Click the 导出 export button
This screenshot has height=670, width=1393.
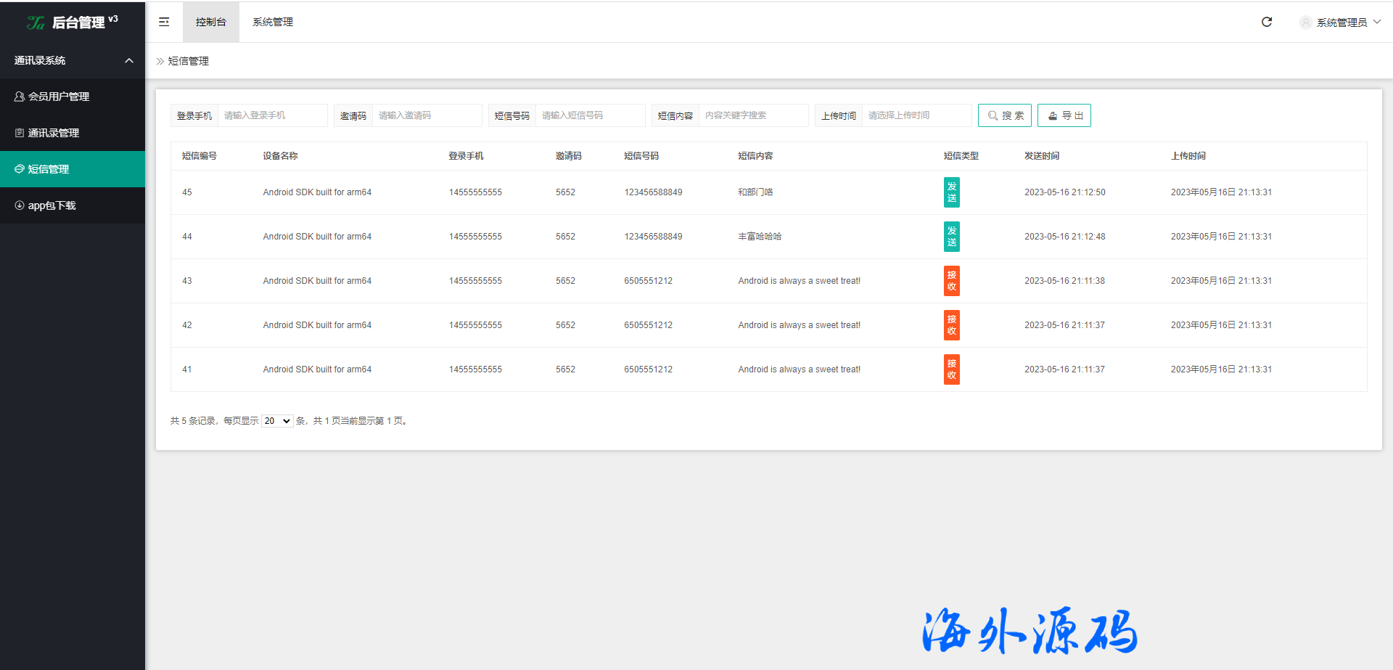[x=1064, y=115]
